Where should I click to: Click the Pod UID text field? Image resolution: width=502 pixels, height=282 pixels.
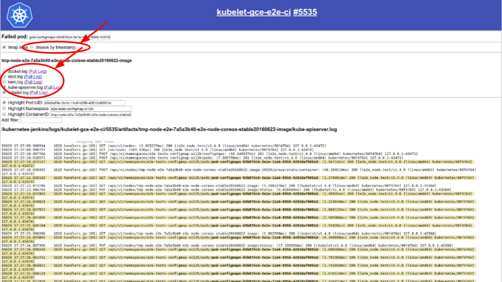(x=85, y=103)
